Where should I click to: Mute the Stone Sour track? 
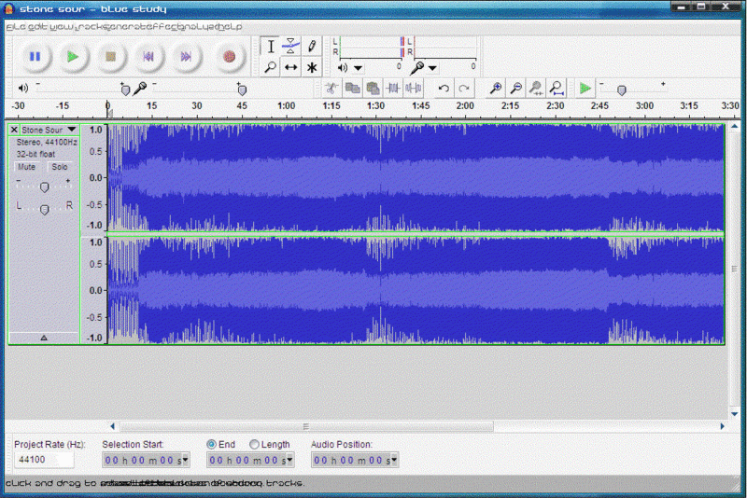pyautogui.click(x=27, y=167)
